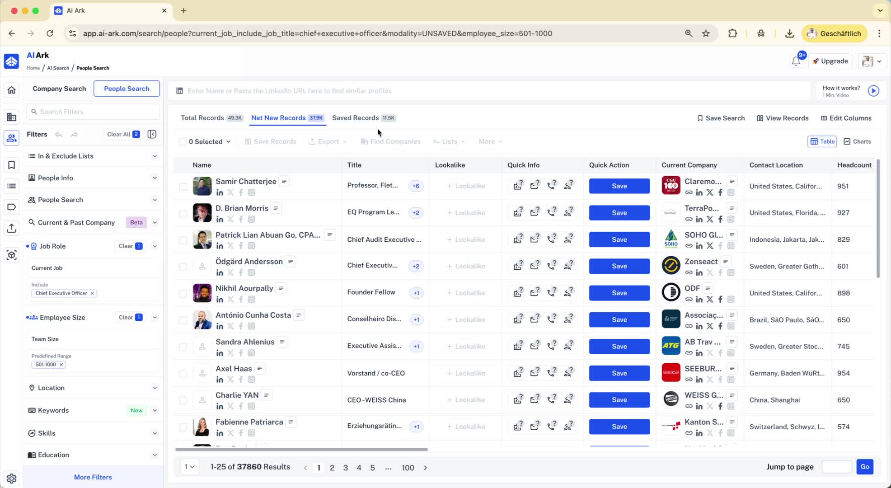Check the box for Samir Chatterjee
Viewport: 891px width, 488px height.
click(183, 186)
